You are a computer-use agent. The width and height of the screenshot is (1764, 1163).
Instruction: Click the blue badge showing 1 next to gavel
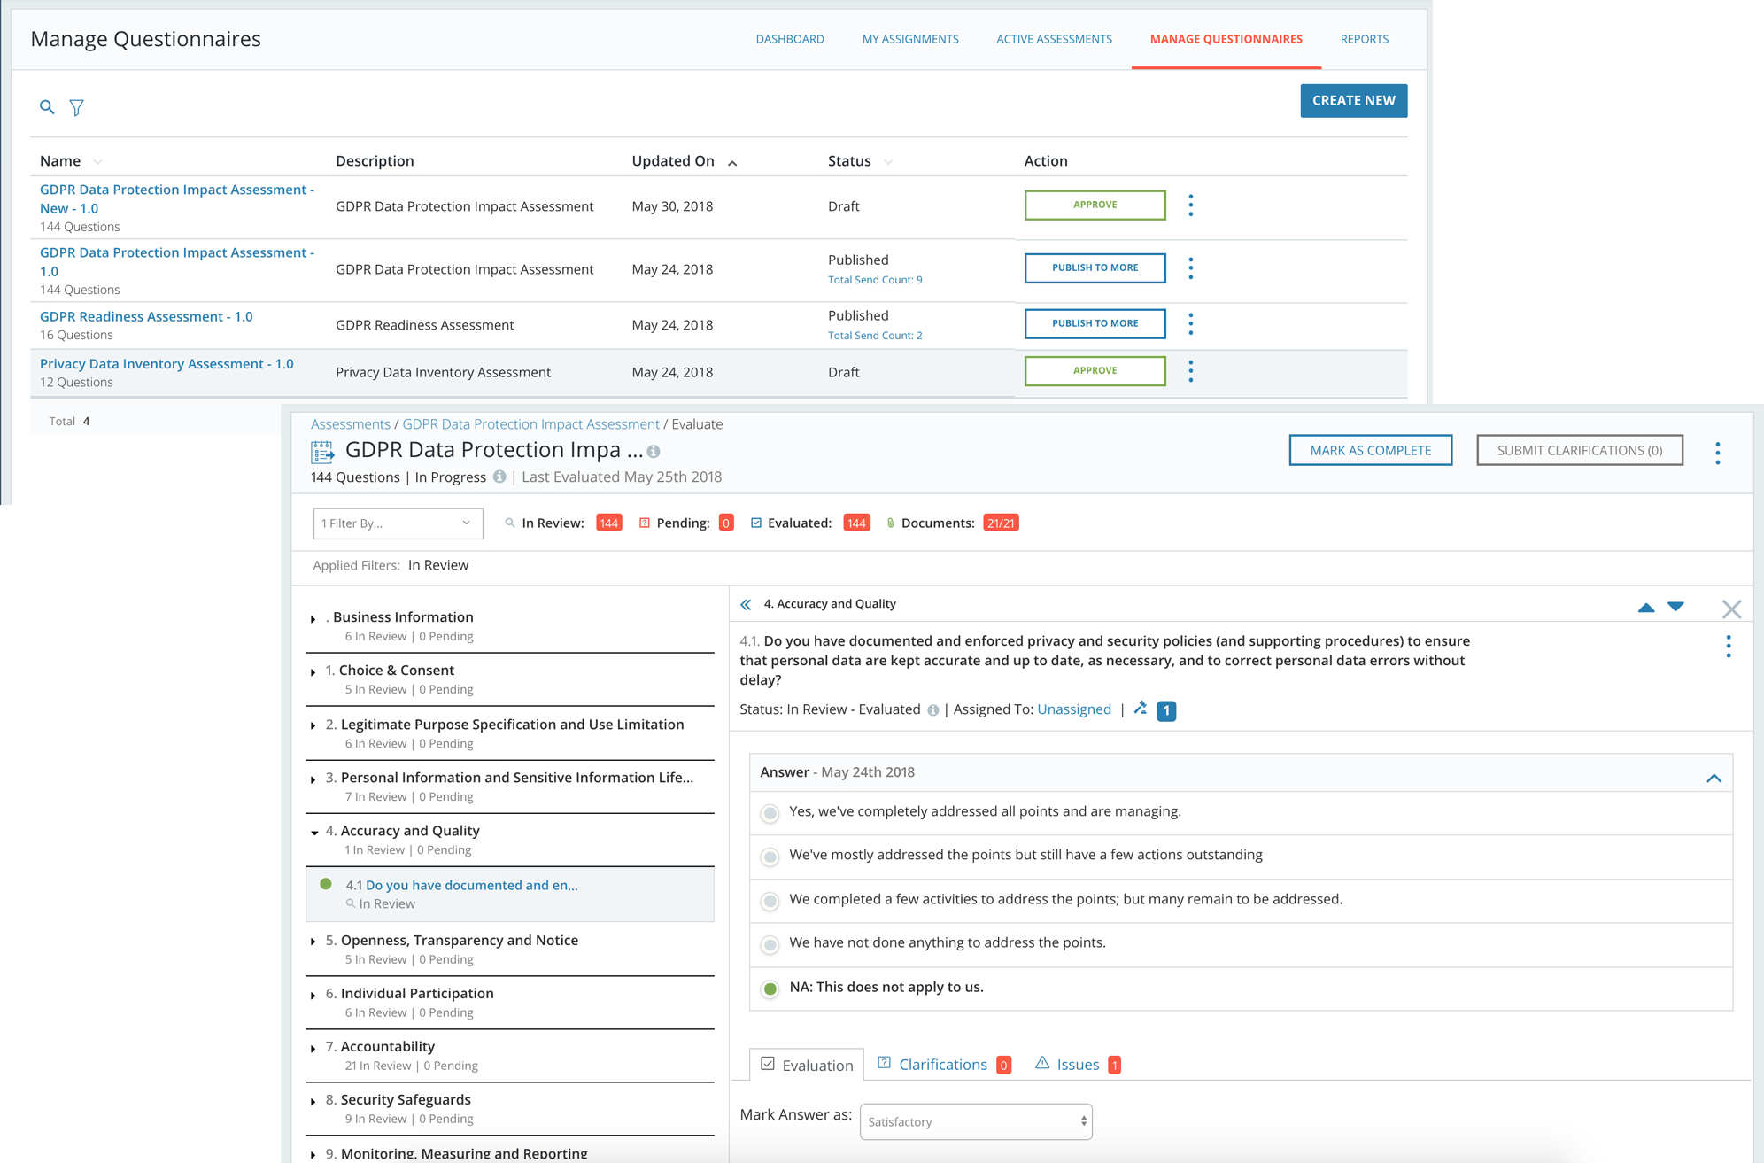point(1166,710)
